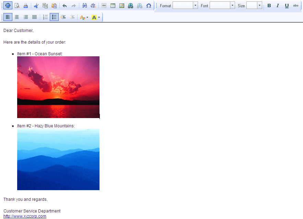Paste content using the clipboard icon
Screen dimensions: 303x219
coord(54,5)
